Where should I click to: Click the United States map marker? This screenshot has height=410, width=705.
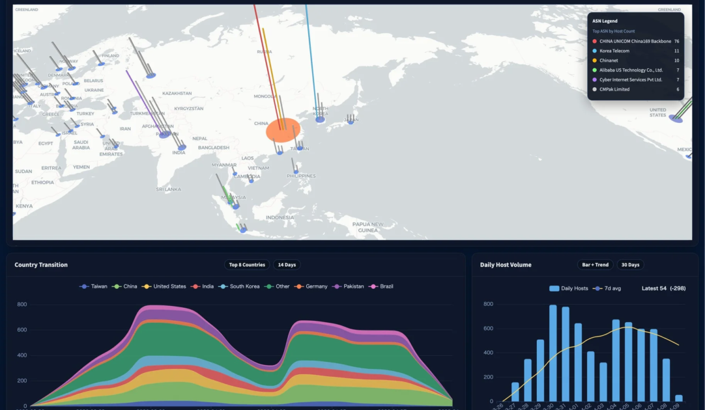[x=676, y=118]
